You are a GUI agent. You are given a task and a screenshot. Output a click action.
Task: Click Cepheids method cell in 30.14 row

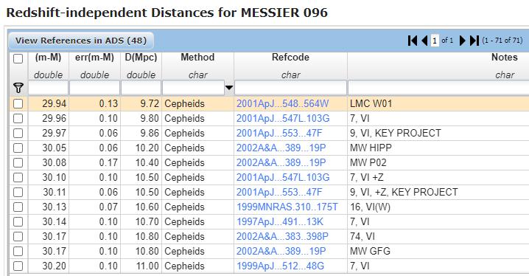197,221
